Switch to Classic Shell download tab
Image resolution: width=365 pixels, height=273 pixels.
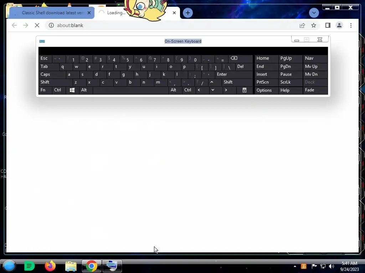(x=52, y=13)
